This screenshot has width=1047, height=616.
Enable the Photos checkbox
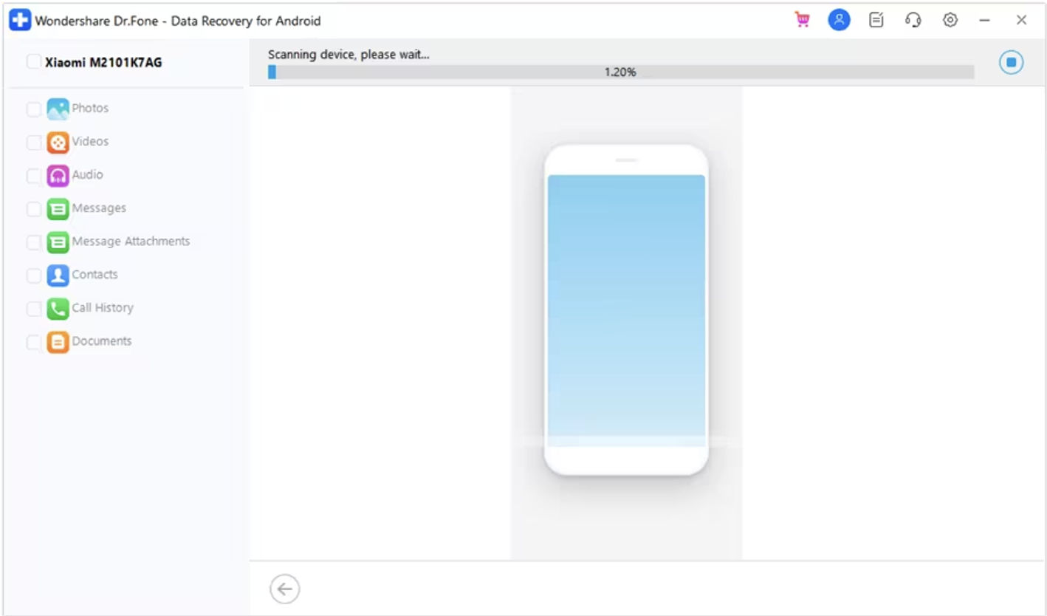(x=34, y=109)
